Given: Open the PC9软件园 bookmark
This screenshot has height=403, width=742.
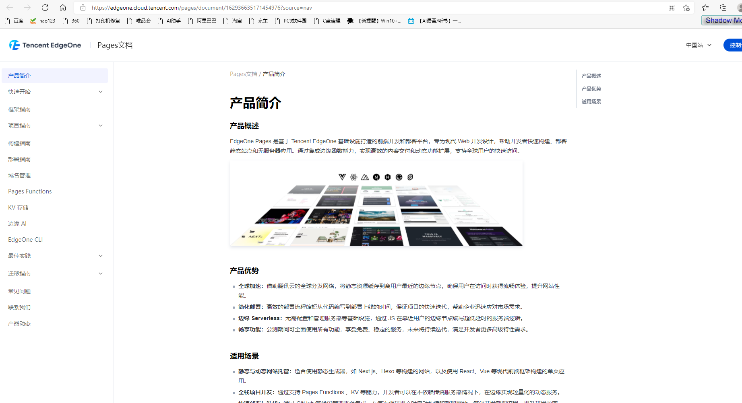Looking at the screenshot, I should (x=291, y=21).
